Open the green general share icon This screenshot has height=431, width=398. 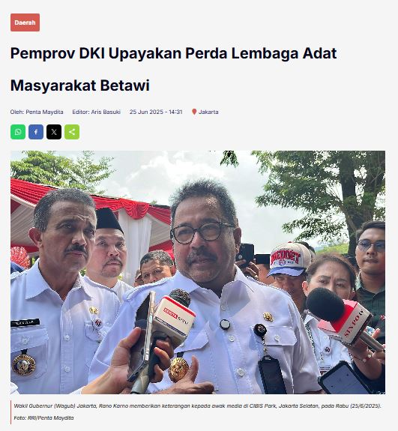pyautogui.click(x=72, y=132)
